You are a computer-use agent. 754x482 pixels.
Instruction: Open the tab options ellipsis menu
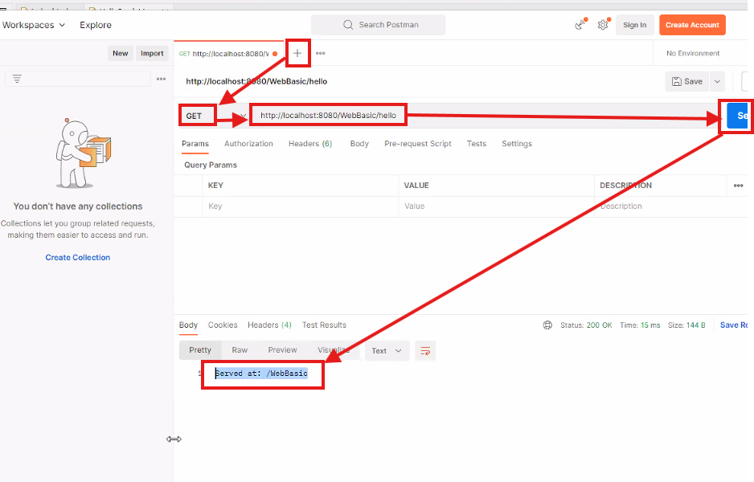click(x=320, y=53)
